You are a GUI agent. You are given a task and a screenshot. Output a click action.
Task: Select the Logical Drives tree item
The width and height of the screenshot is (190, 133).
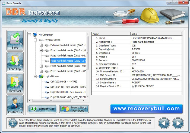52,77
